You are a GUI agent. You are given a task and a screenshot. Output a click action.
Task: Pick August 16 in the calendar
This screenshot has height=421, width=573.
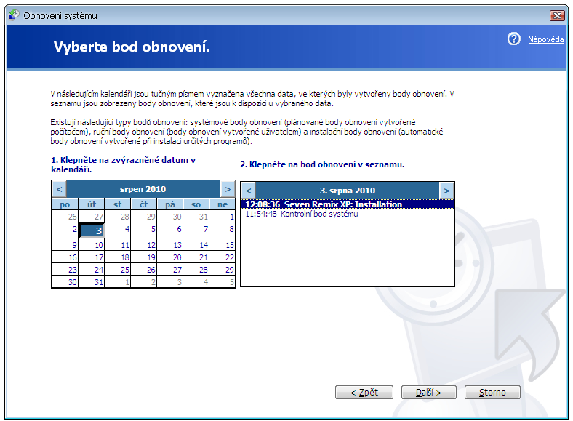point(65,257)
